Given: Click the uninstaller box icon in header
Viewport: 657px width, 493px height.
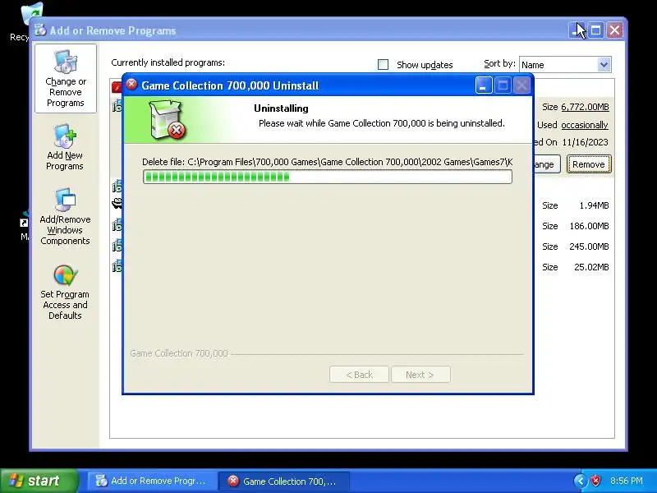Looking at the screenshot, I should click(x=168, y=120).
